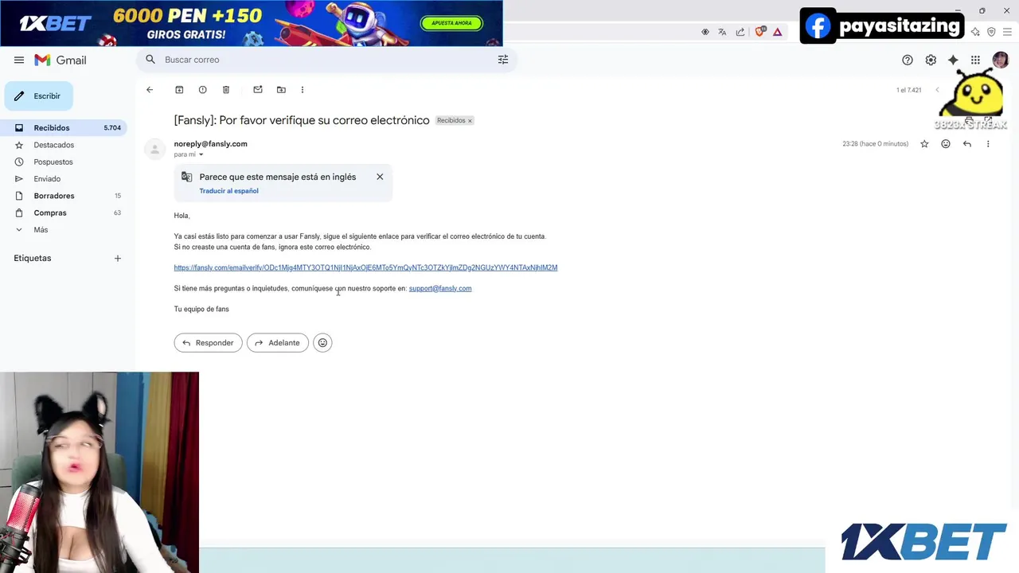The image size is (1019, 573).
Task: Show search options slider icon
Action: coord(503,60)
